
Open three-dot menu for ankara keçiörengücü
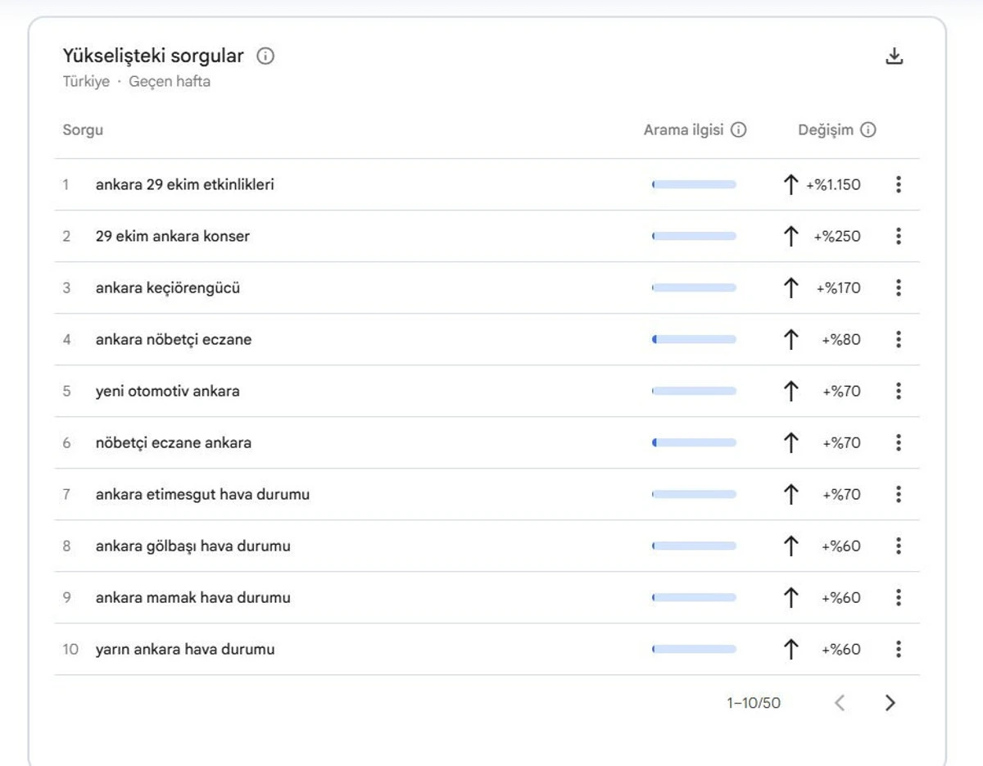point(899,288)
